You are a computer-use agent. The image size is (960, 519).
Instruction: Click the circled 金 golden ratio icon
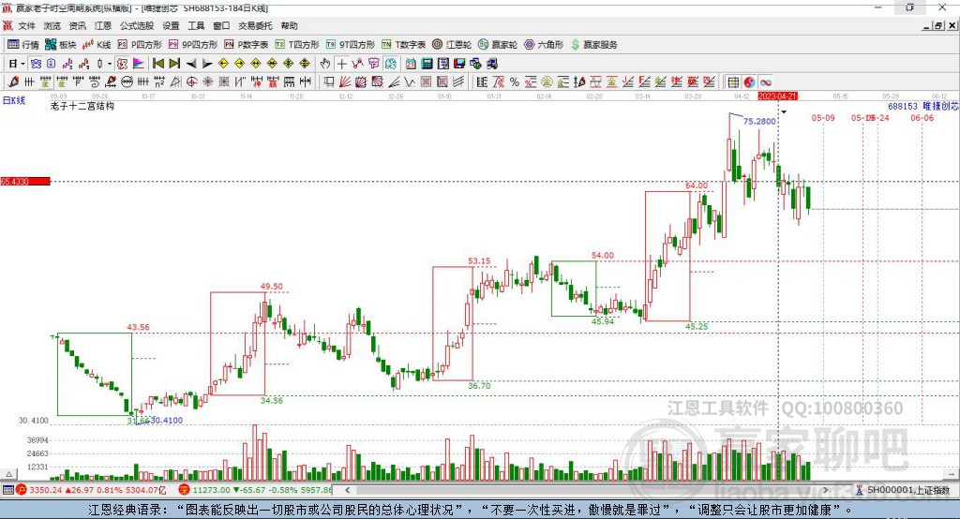[x=547, y=82]
